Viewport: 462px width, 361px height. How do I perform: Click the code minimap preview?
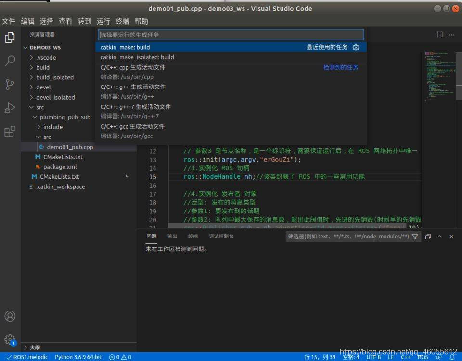(x=440, y=76)
